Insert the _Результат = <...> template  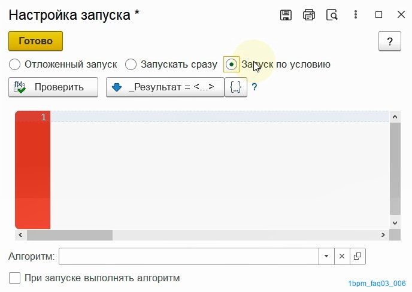[x=165, y=87]
